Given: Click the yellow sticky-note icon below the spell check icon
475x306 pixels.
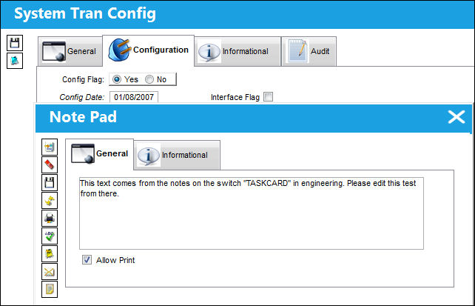Looking at the screenshot, I should 50,254.
